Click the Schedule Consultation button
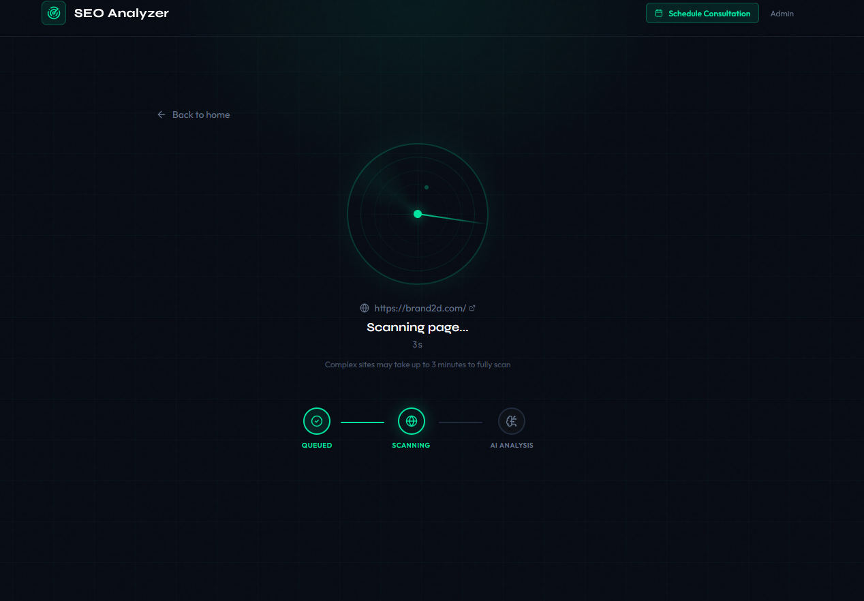 coord(702,13)
